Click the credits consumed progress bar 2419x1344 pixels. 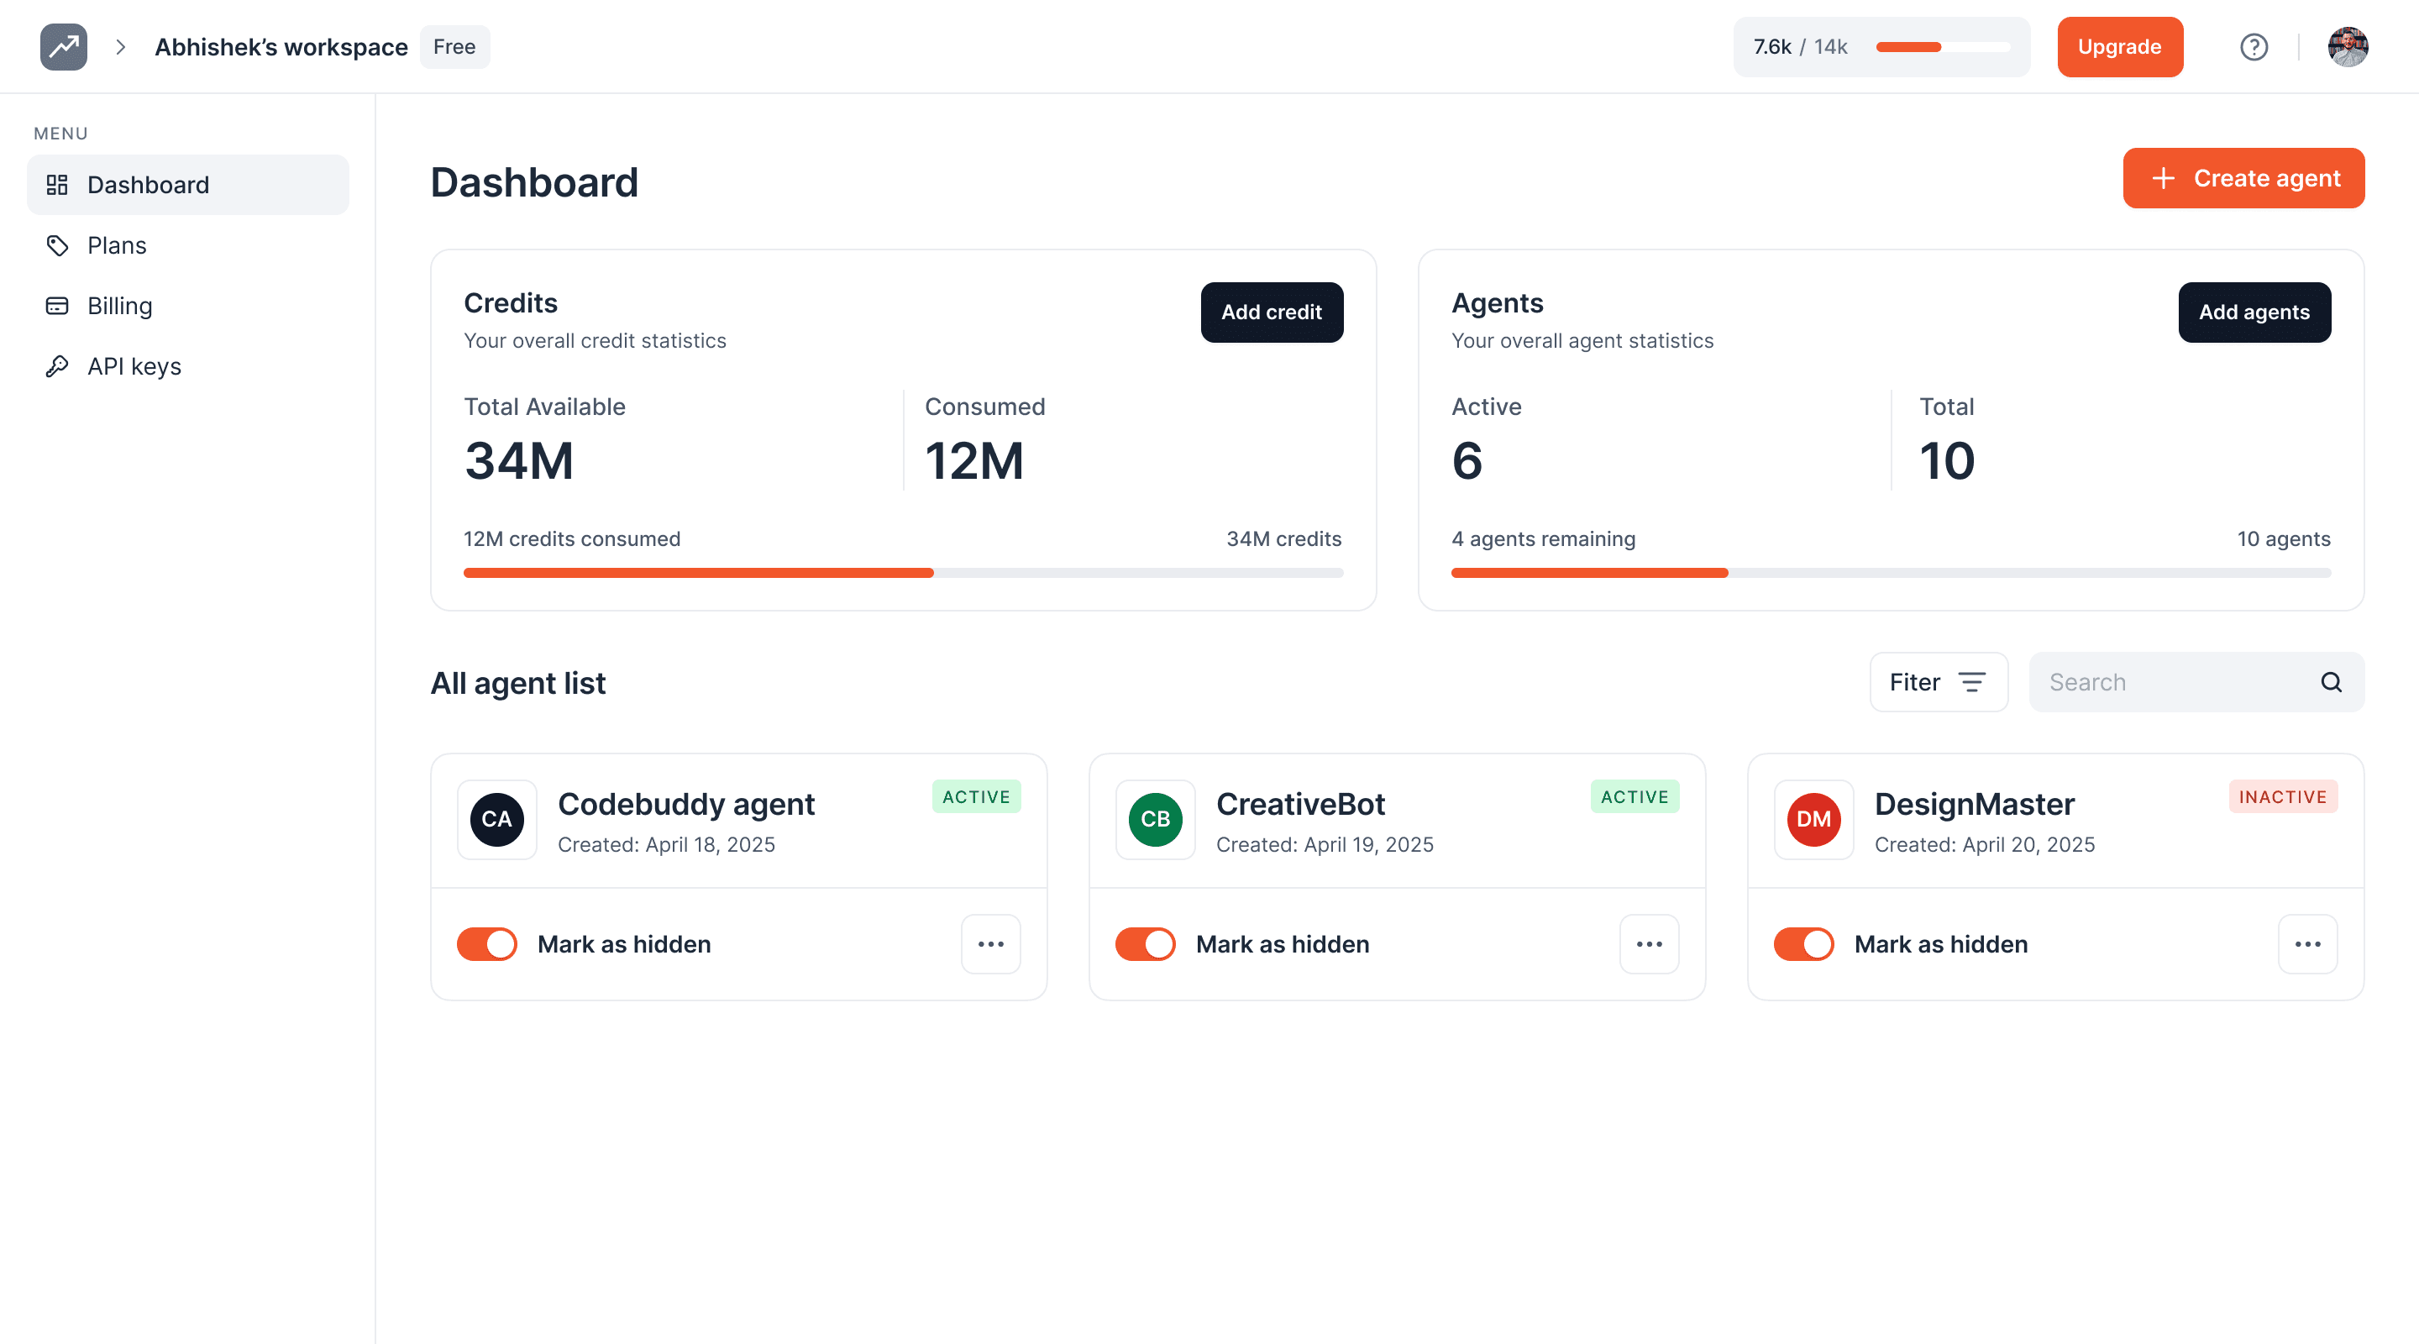pyautogui.click(x=902, y=573)
